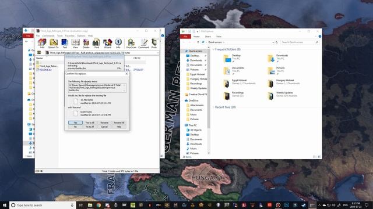Collapse the Frequent folders section
This screenshot has height=209, width=373.
click(x=213, y=49)
